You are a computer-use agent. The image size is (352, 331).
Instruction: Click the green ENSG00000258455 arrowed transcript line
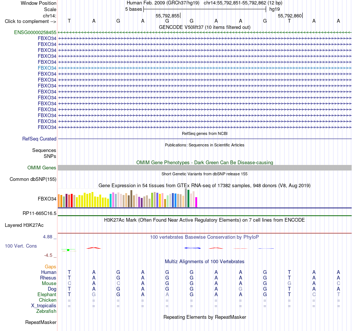tap(205, 33)
